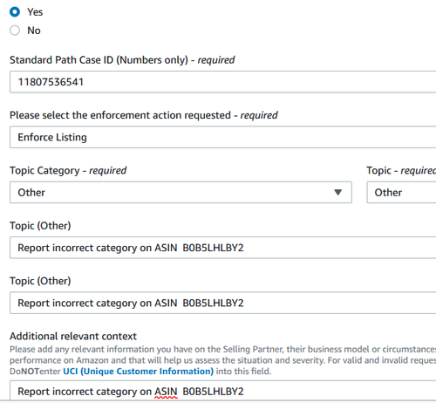Click the Yes option label
Image resolution: width=436 pixels, height=403 pixels.
[x=35, y=12]
